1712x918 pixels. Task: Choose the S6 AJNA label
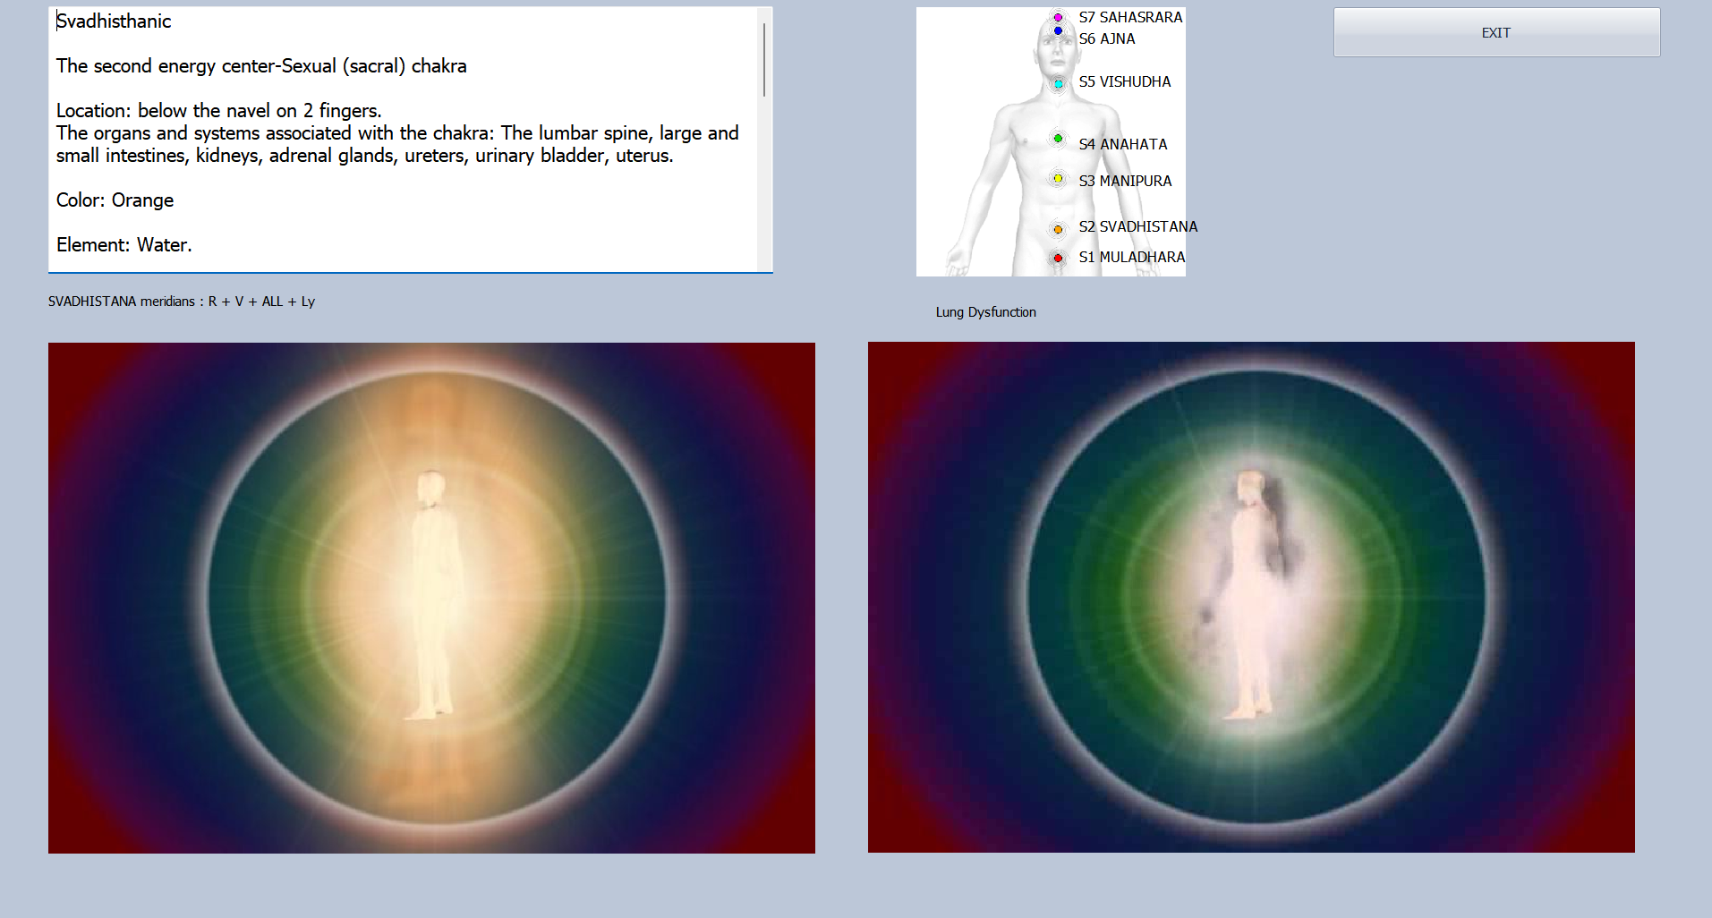pos(1106,38)
